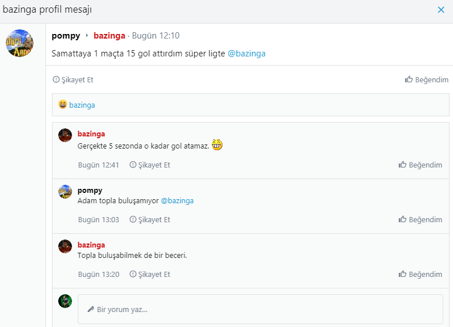
Task: Report main post with Şikayet Et
Action: pos(73,80)
